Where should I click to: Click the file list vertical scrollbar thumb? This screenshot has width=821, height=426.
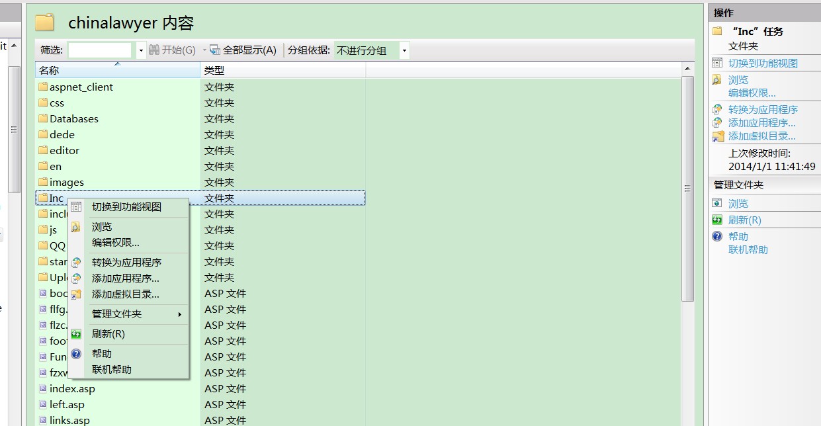(688, 189)
